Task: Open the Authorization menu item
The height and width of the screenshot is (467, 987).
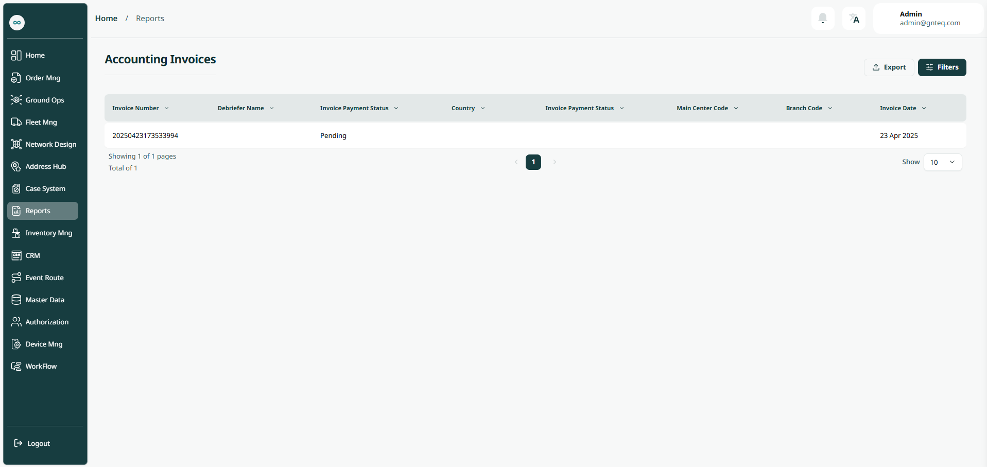Action: 47,322
